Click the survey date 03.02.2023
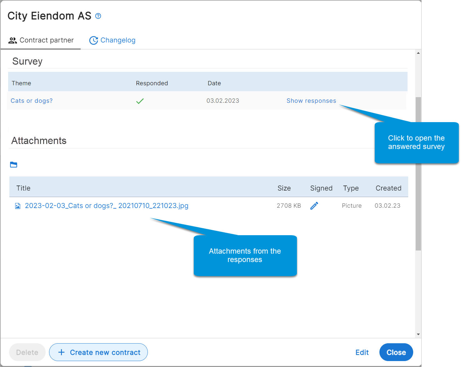The height and width of the screenshot is (367, 461). [223, 101]
